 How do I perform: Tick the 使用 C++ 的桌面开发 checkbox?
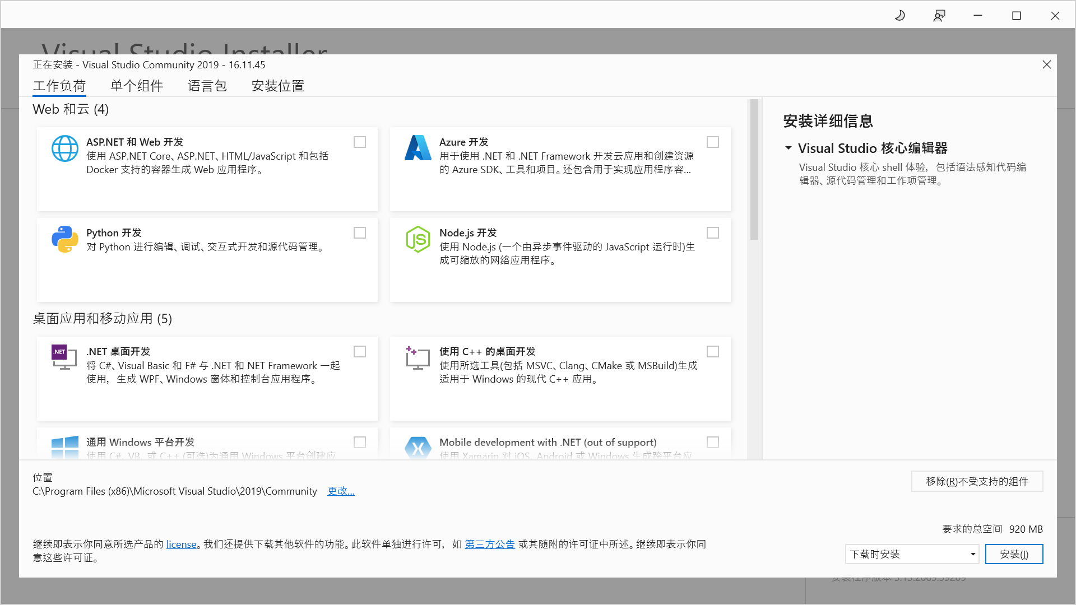pos(713,352)
